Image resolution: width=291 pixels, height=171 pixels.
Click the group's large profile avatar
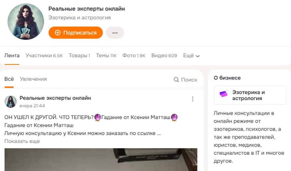tap(25, 22)
